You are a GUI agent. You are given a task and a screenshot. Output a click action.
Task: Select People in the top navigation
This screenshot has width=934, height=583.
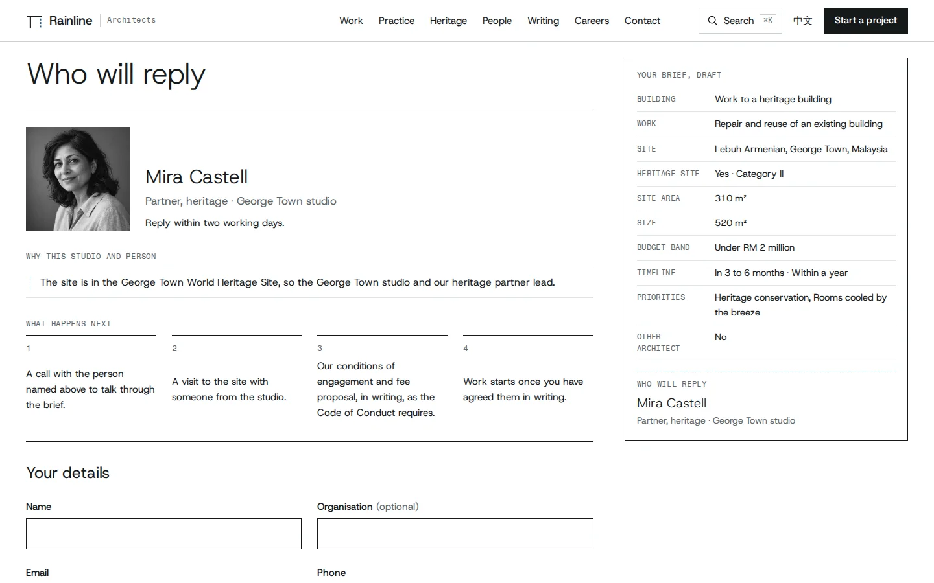(497, 21)
